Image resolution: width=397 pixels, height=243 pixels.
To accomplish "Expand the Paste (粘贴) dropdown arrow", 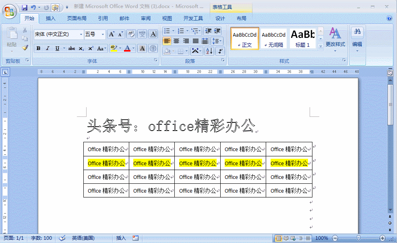I will click(12, 52).
